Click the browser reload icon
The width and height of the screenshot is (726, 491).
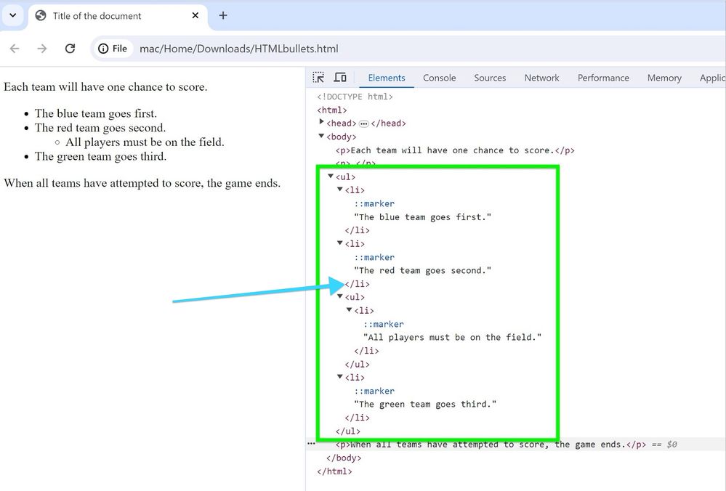tap(70, 49)
